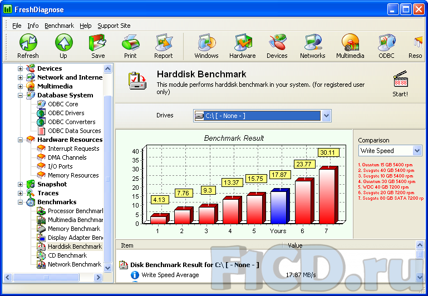The height and width of the screenshot is (296, 428).
Task: Click Write Speed Average result row
Action: click(x=170, y=275)
